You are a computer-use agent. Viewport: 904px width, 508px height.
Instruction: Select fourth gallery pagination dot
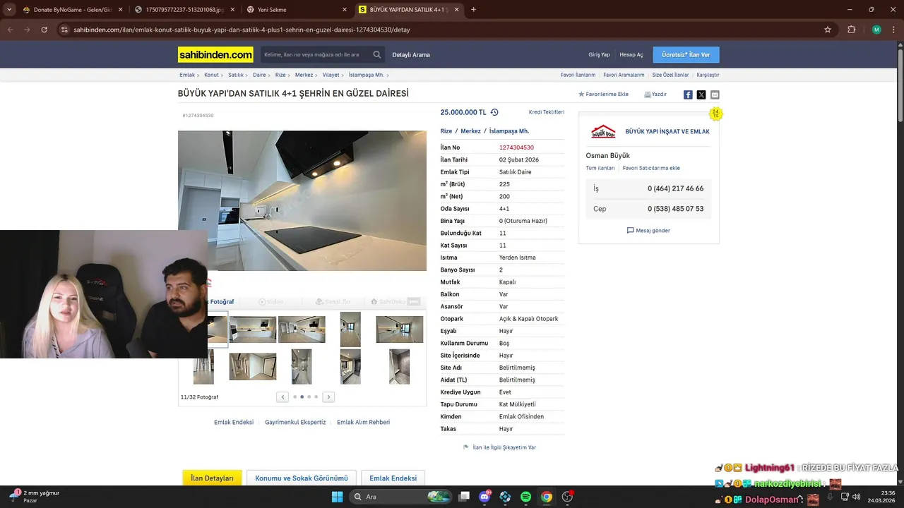point(316,397)
